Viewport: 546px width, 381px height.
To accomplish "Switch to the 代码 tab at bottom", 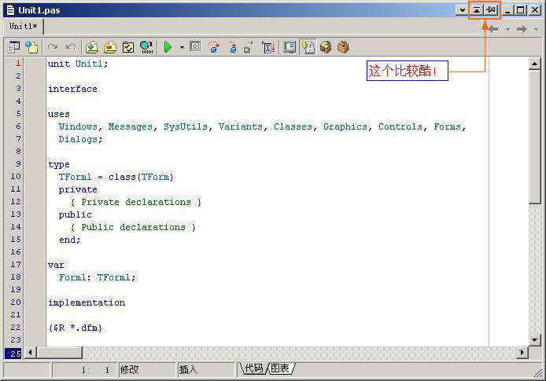I will pyautogui.click(x=253, y=368).
